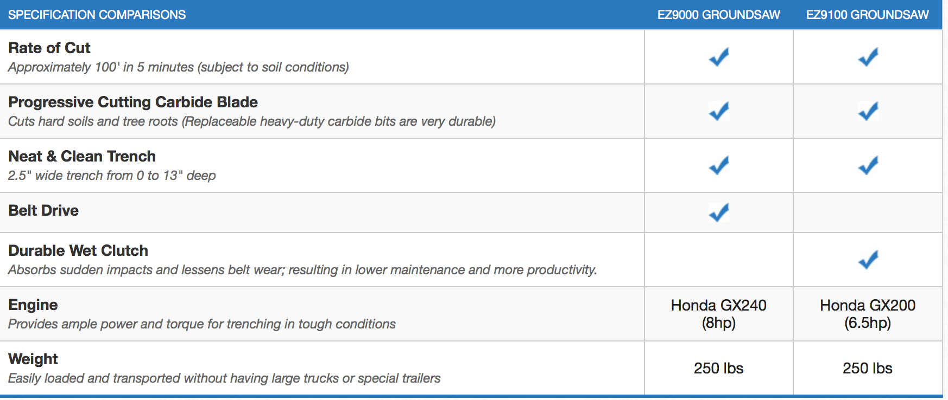Select the EZ9000 GROUNDSAW column header
This screenshot has height=400, width=948.
coord(719,15)
